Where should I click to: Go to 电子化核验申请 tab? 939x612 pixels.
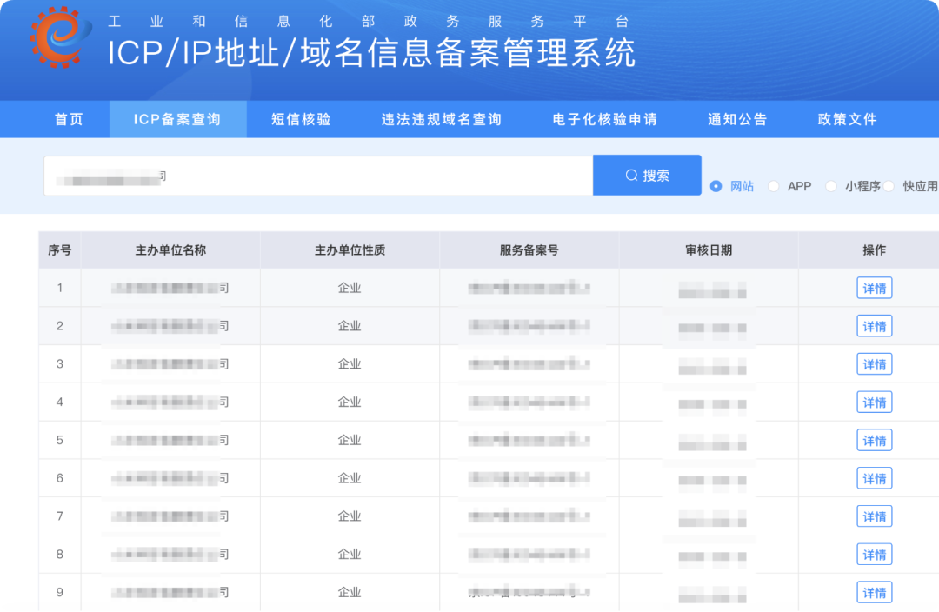pos(605,119)
